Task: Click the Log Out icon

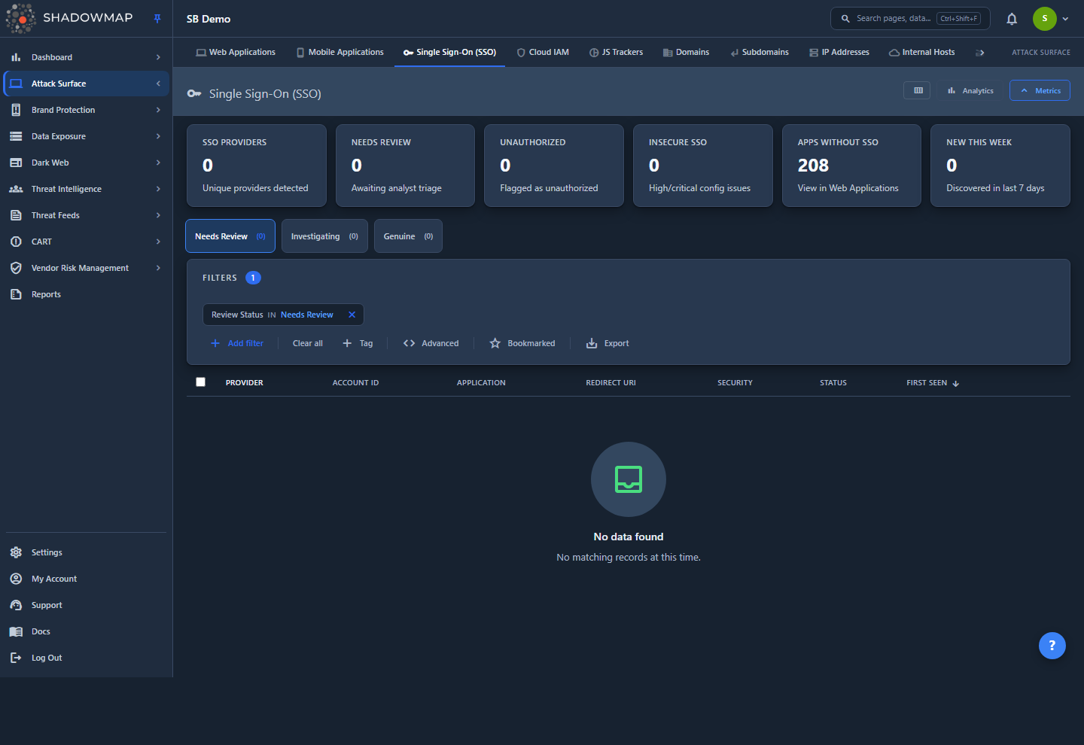Action: [16, 658]
